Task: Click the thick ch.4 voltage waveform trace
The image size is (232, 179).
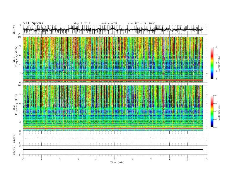Action: [x=113, y=150]
